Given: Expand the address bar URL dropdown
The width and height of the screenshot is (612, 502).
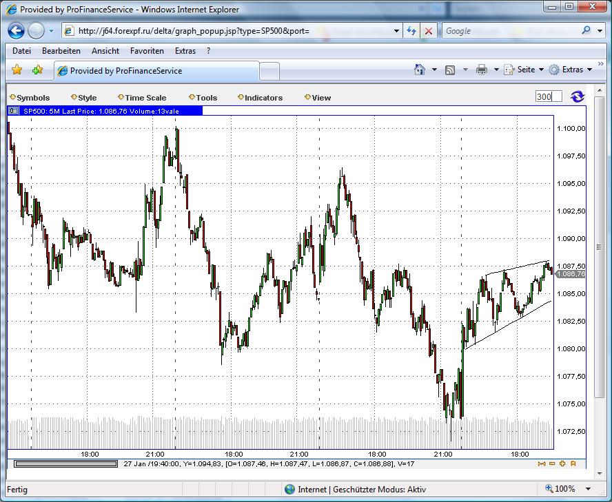Looking at the screenshot, I should [x=396, y=31].
